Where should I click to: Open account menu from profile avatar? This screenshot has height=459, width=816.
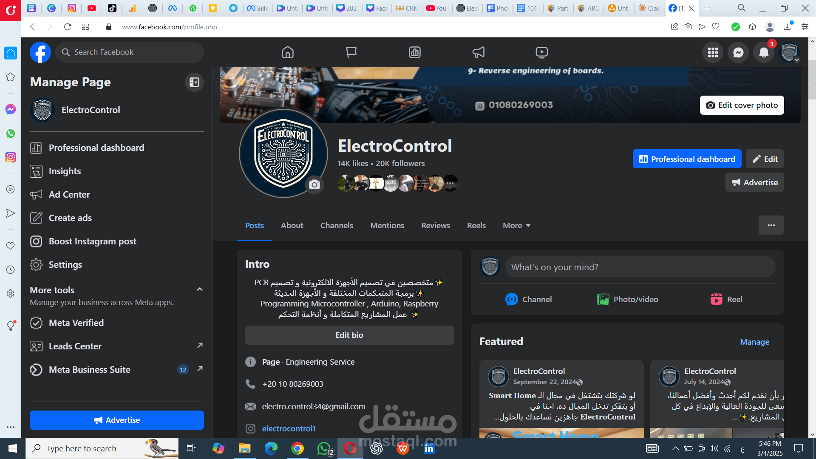click(x=790, y=53)
